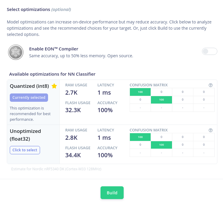223x205 pixels.
Task: Click the gold star next to Quantized (int8)
Action: pyautogui.click(x=54, y=86)
